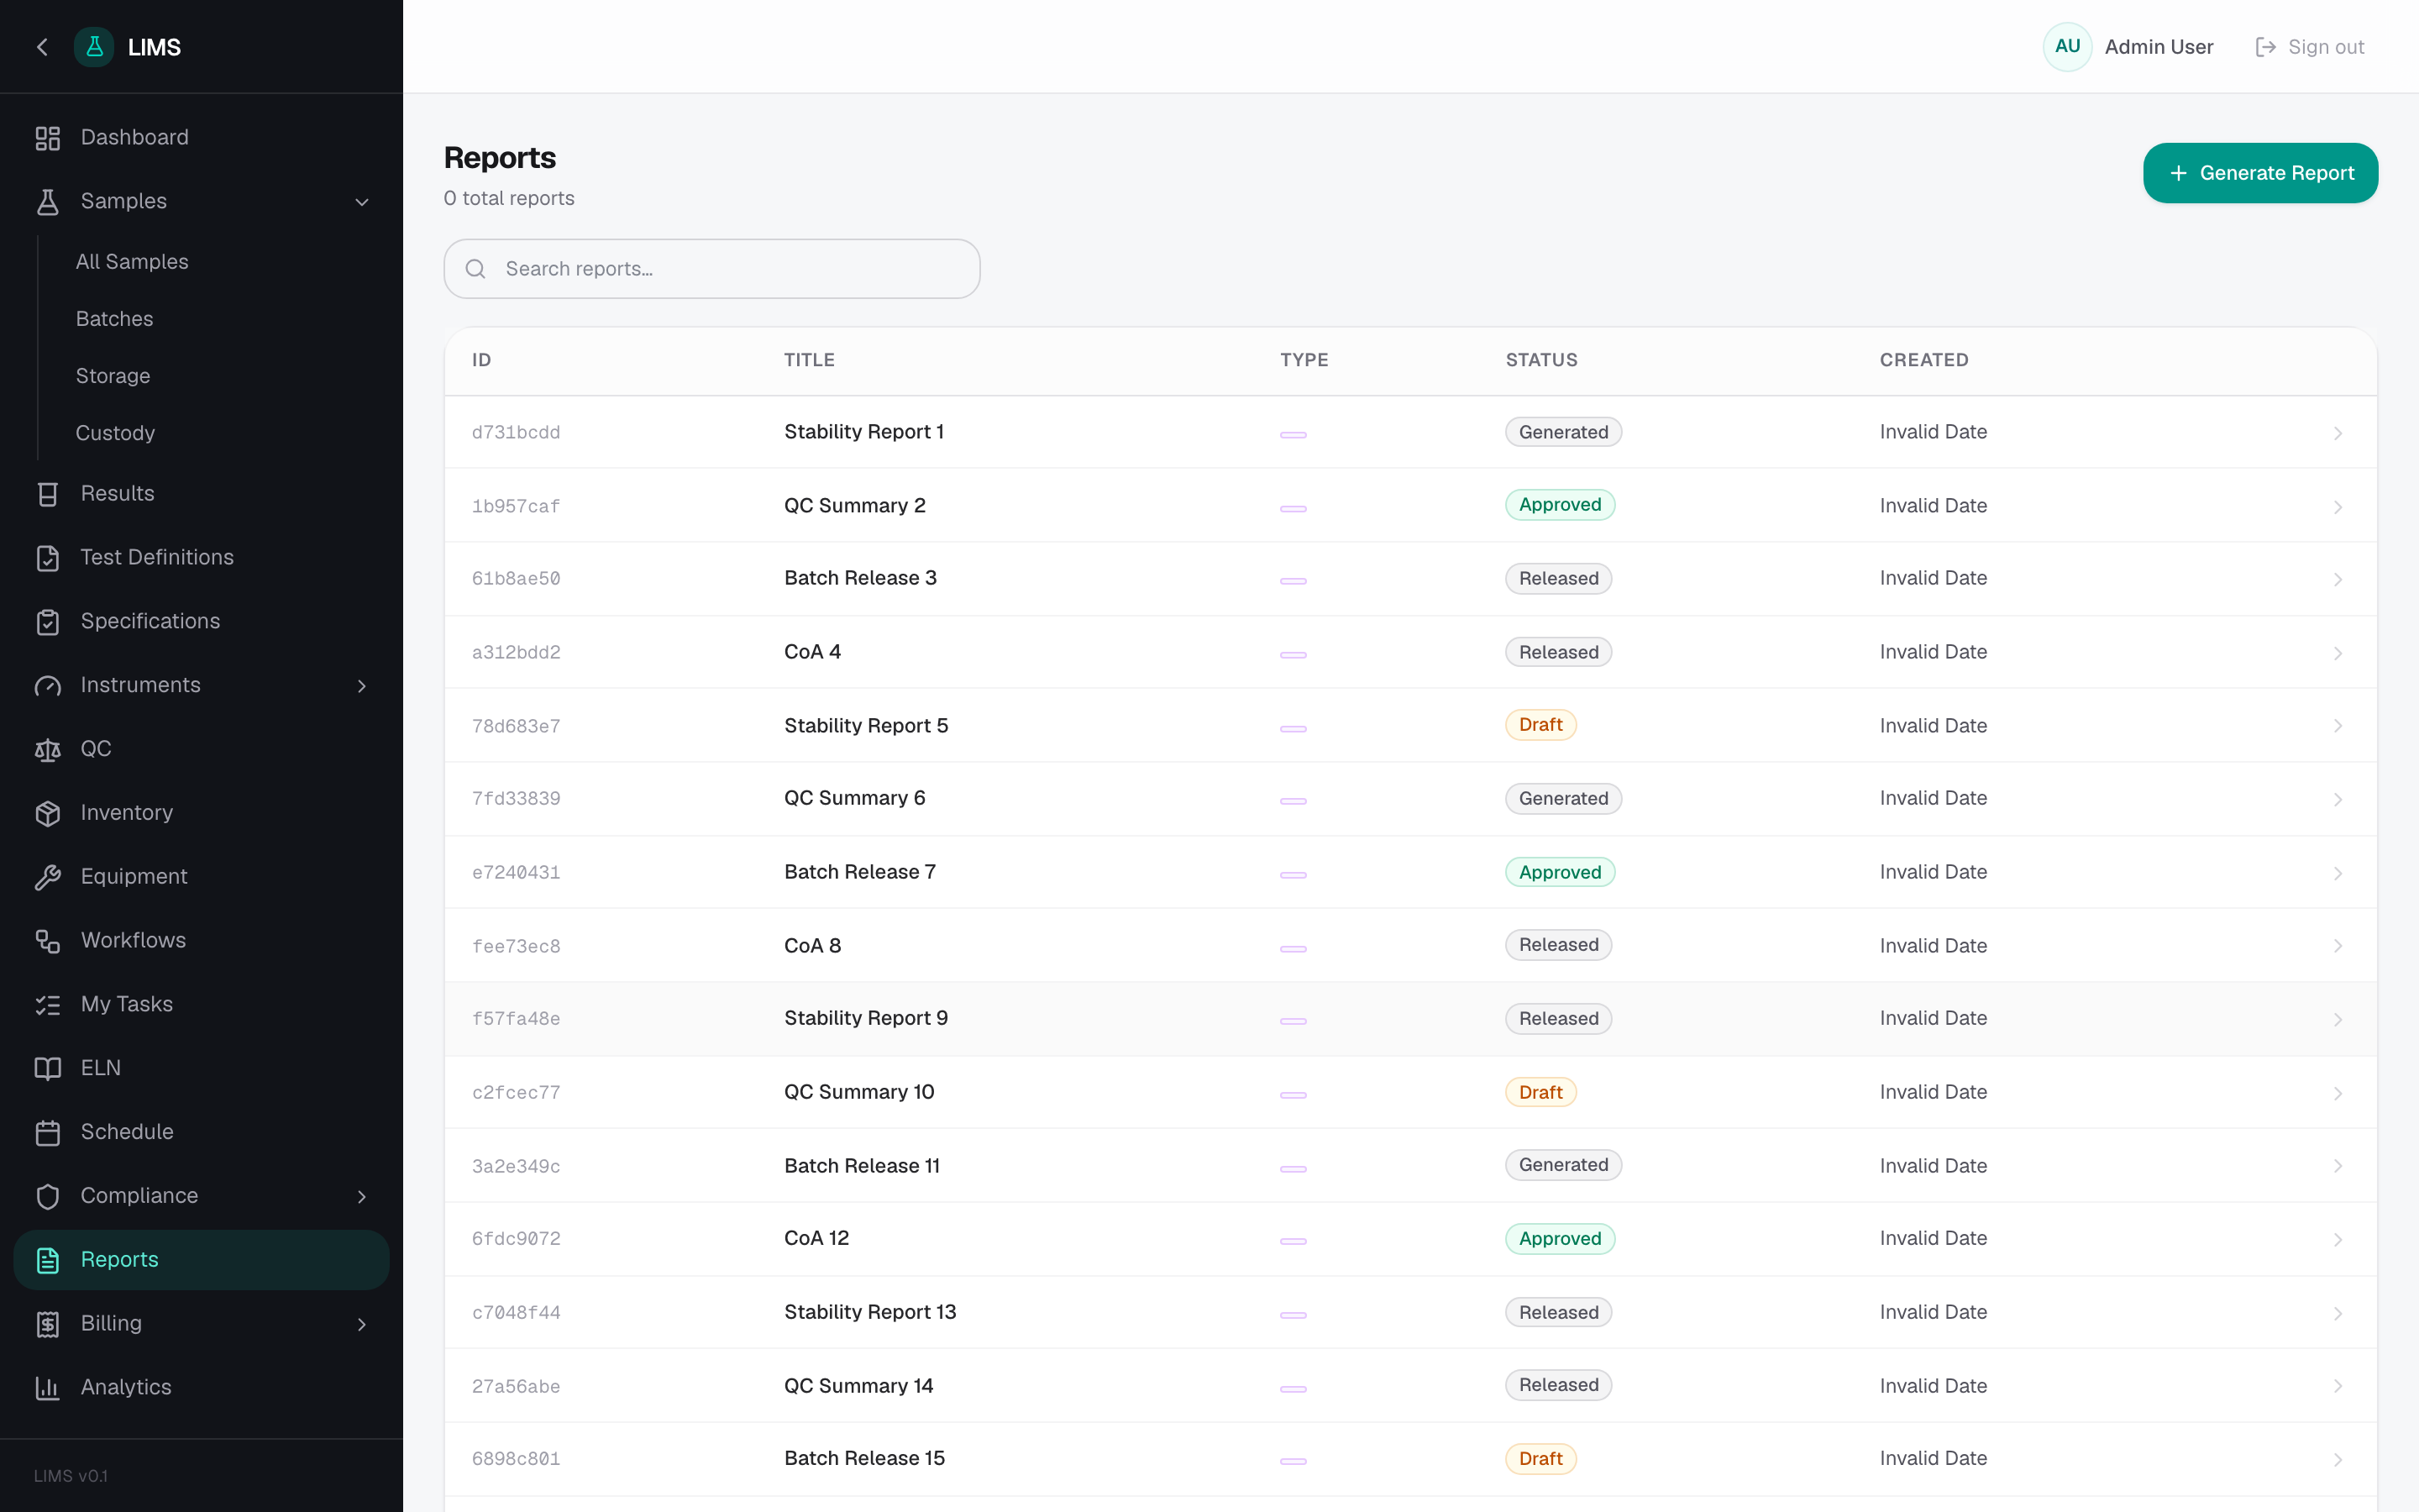2419x1512 pixels.
Task: Click Approved badge for Batch Release 7
Action: pos(1560,872)
